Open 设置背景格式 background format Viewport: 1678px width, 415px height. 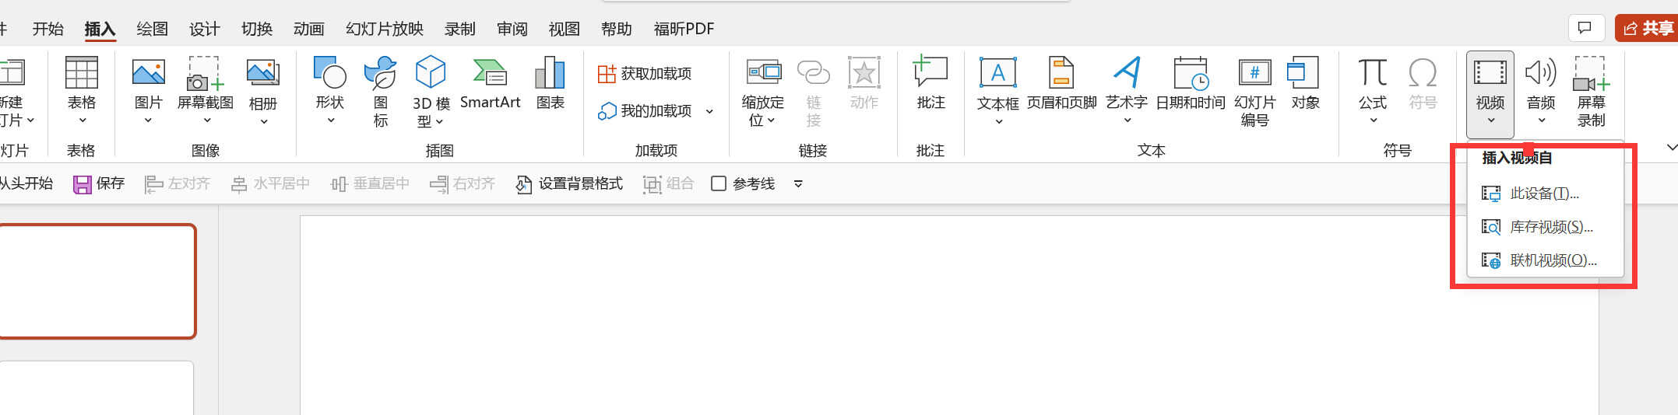click(569, 183)
